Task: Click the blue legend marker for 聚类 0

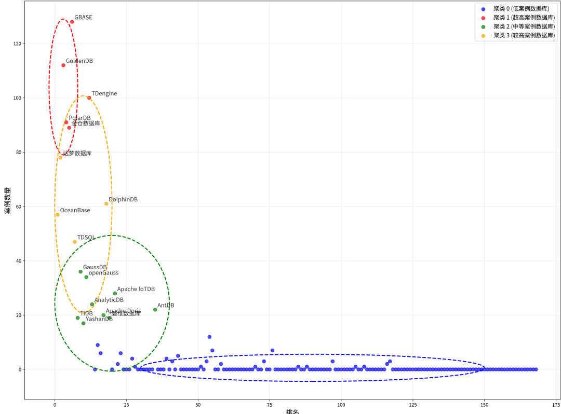Action: pyautogui.click(x=484, y=9)
